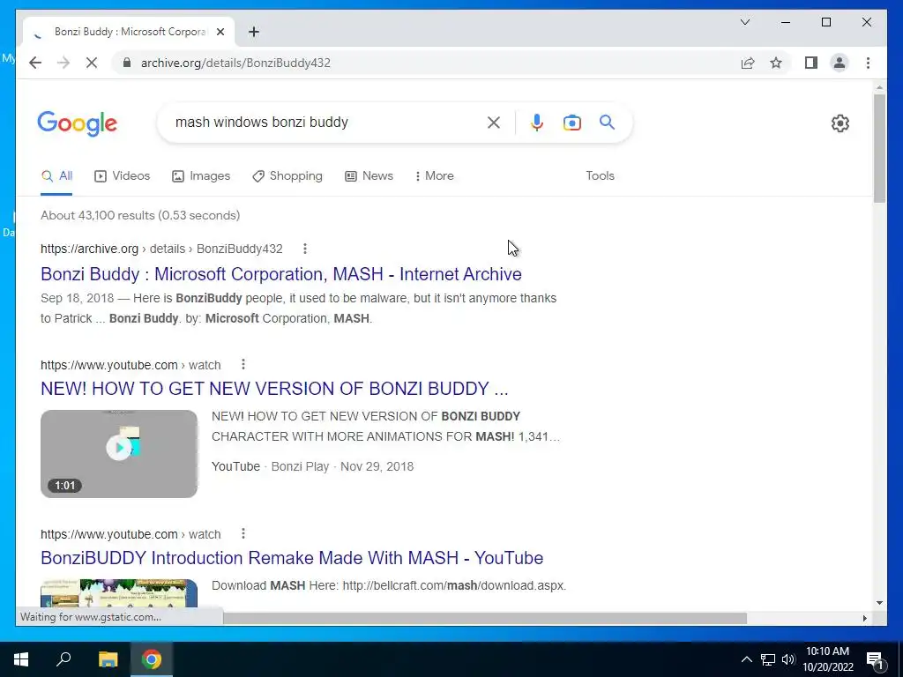Open the volume tray icon
Viewport: 903px width, 677px height.
(788, 659)
